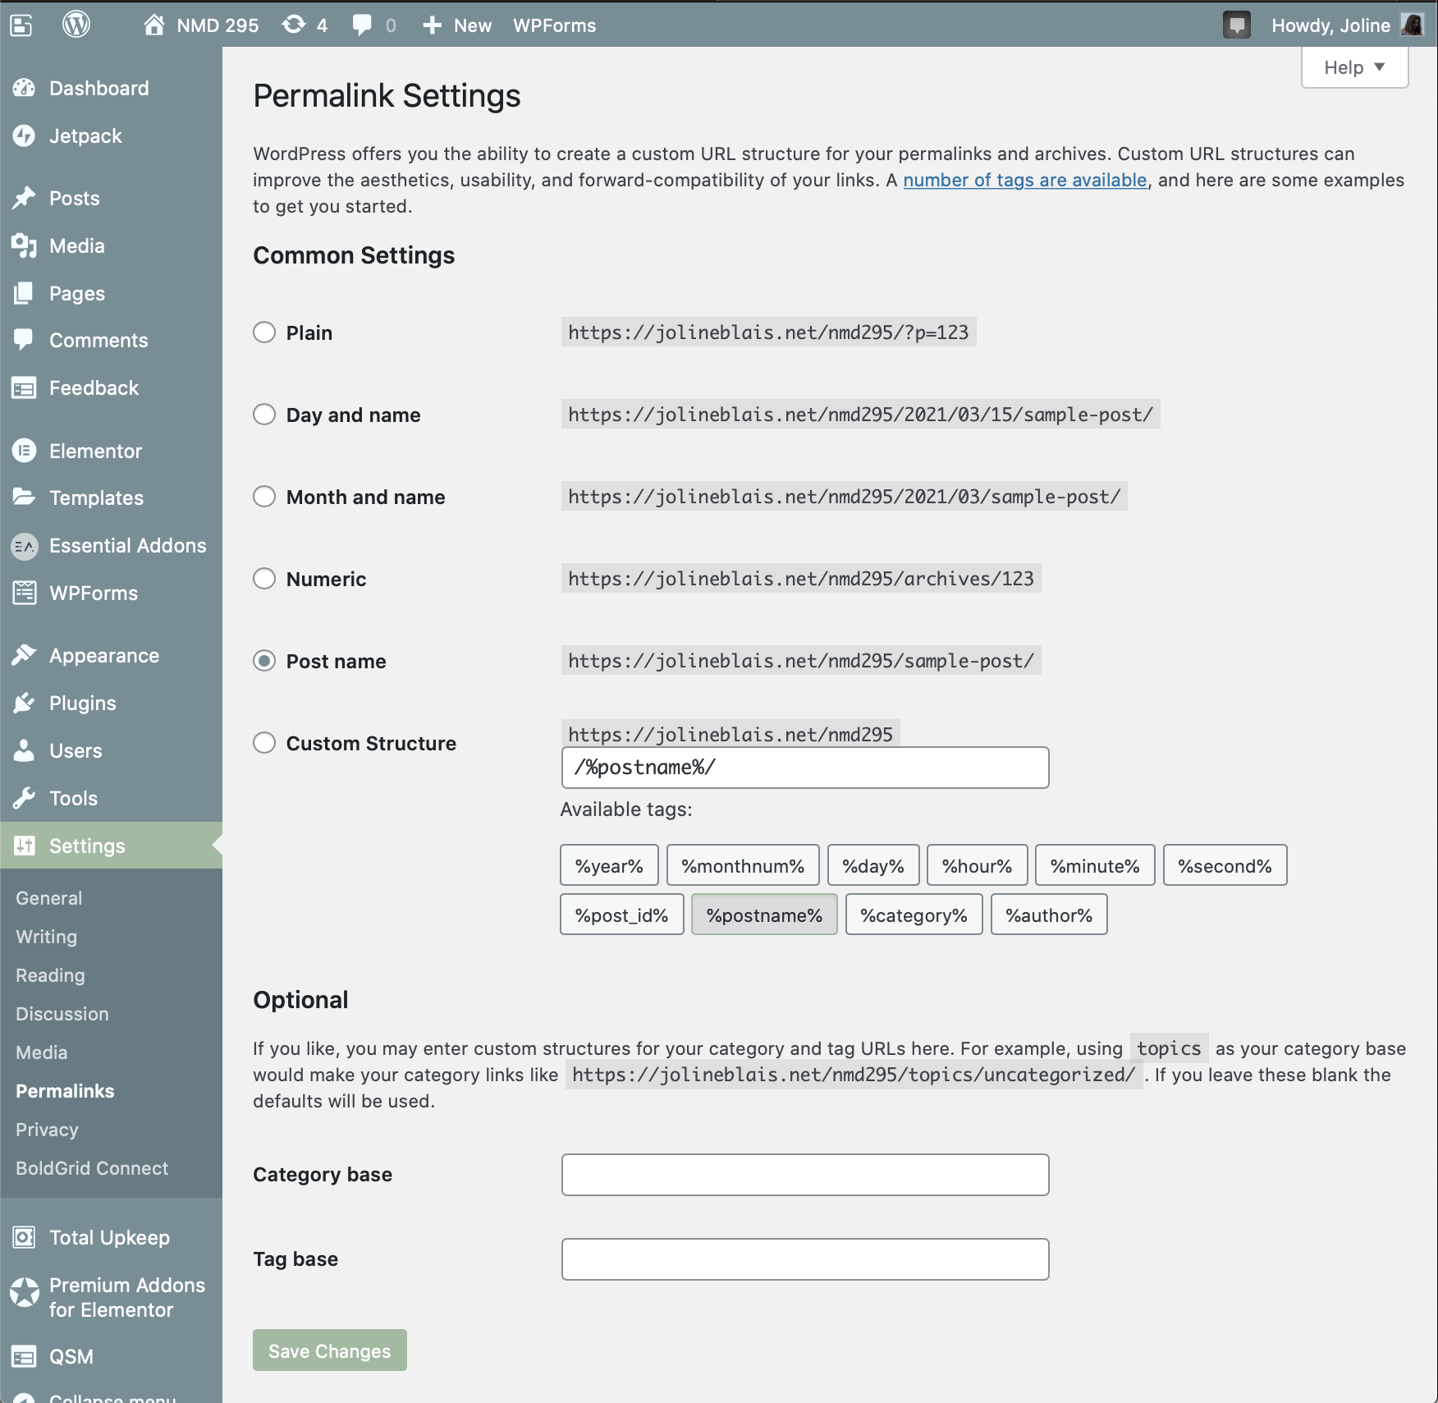Click into the Category base field
The height and width of the screenshot is (1403, 1438).
coord(804,1175)
